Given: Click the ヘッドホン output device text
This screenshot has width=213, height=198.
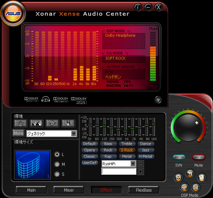Looking at the screenshot, I should tap(113, 77).
